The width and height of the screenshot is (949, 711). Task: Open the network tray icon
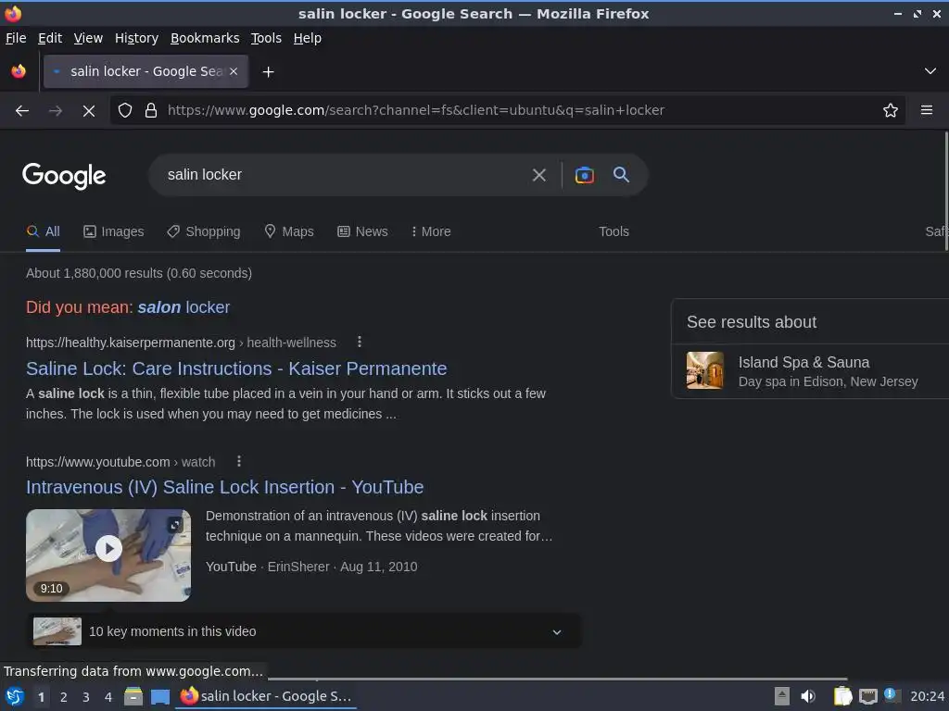867,696
